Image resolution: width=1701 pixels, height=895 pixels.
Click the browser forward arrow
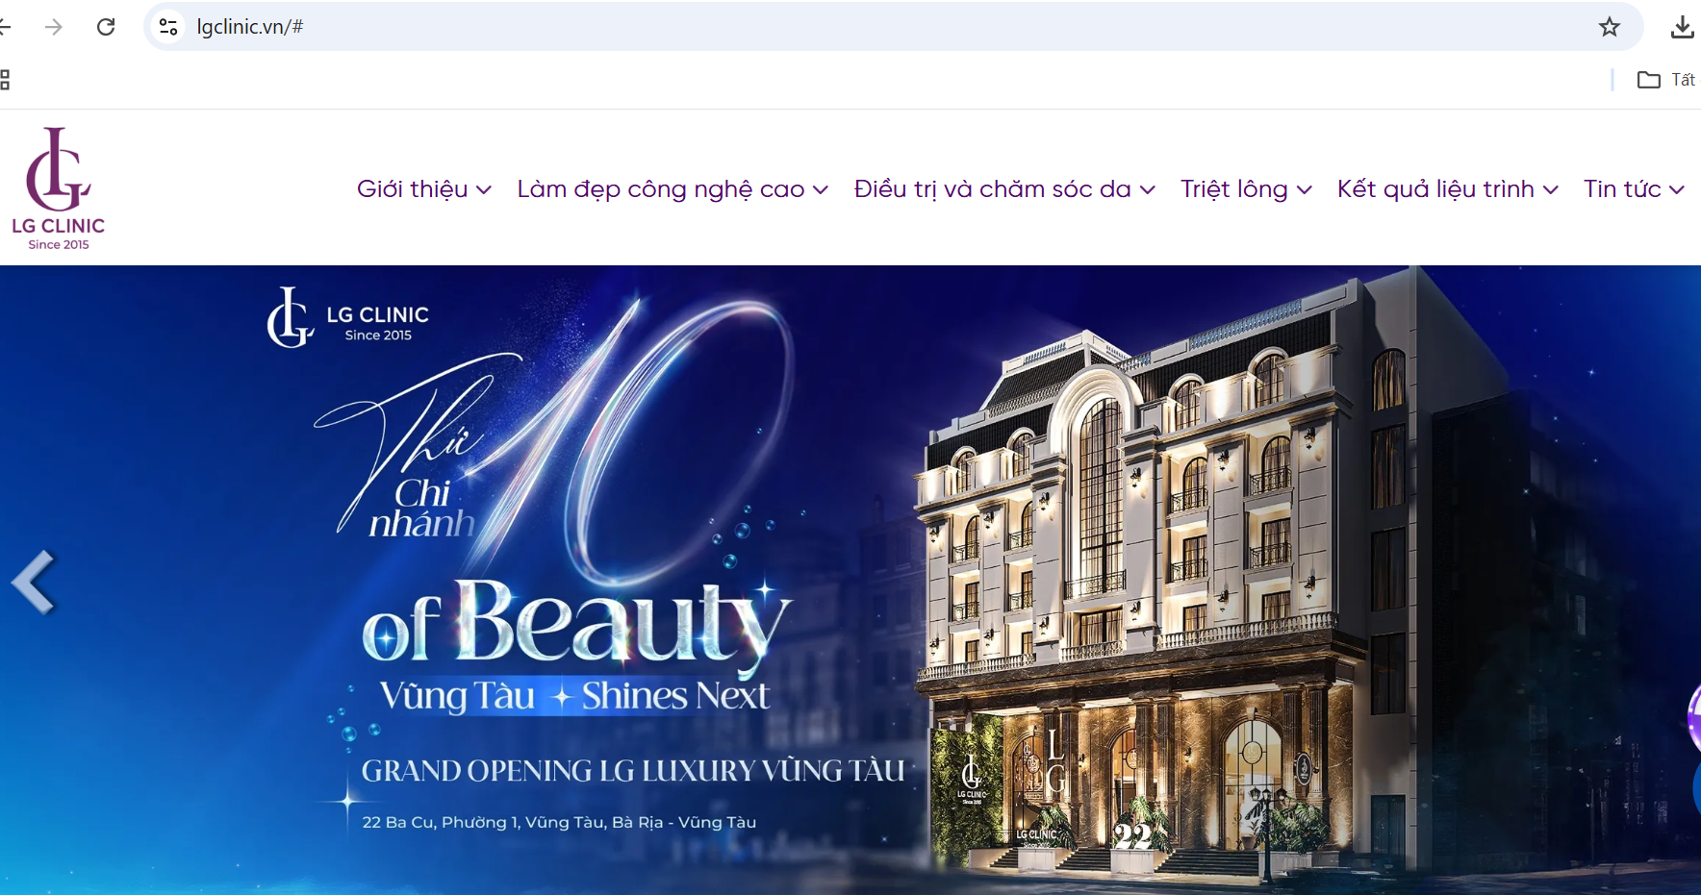click(x=54, y=27)
